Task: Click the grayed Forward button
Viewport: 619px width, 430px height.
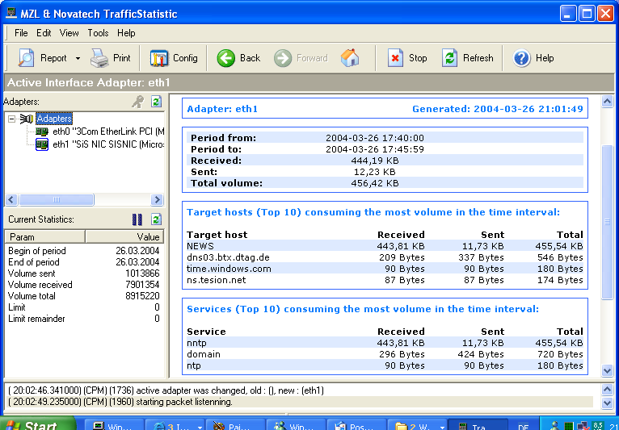Action: (x=301, y=58)
